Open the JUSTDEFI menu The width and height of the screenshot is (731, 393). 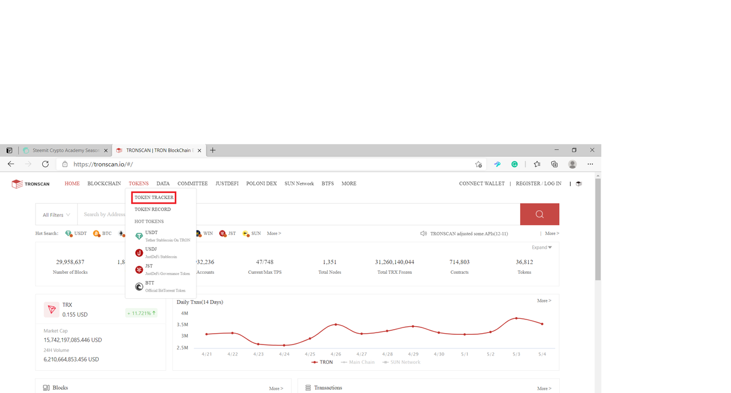point(227,184)
